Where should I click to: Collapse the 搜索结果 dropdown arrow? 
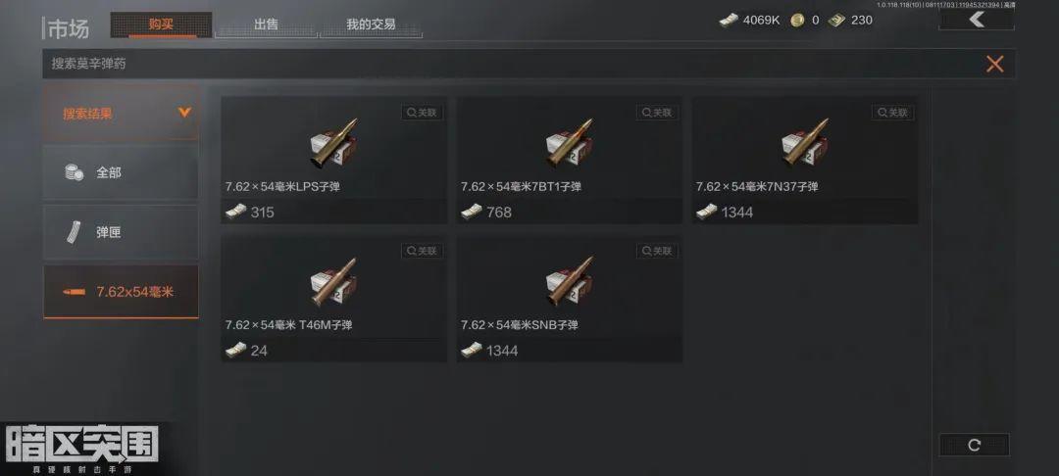pyautogui.click(x=184, y=113)
